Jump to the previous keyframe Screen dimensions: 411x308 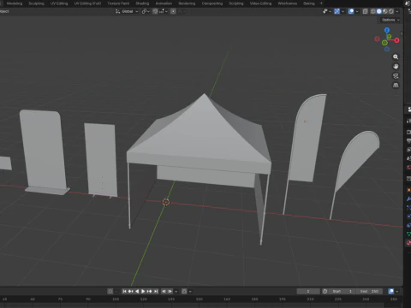(131, 291)
